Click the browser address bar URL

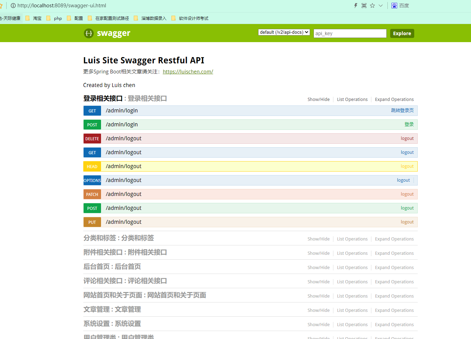62,6
